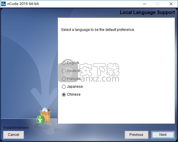Select the Français language radio button
Viewport: 178px width, 142px height.
64,79
